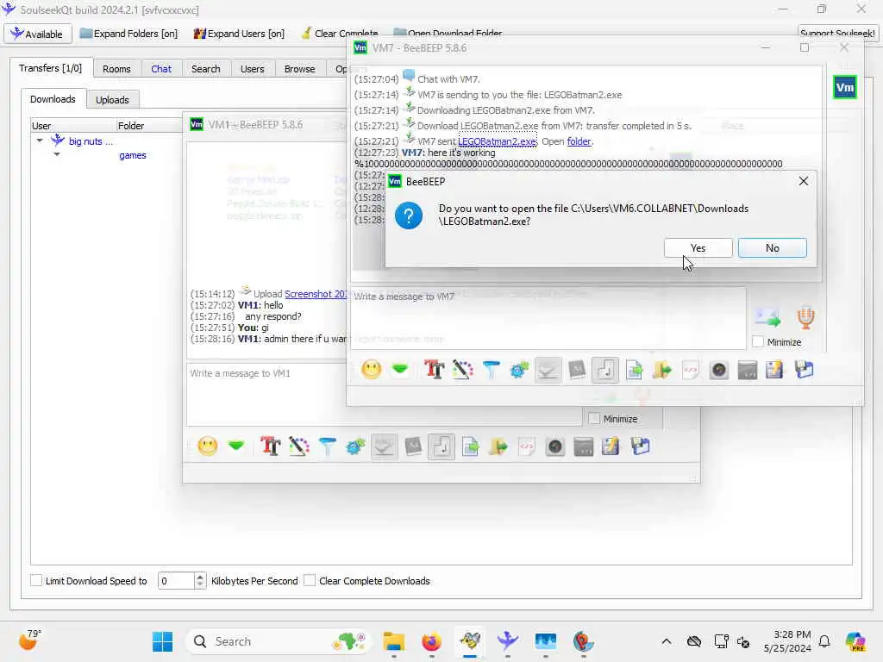Decline opening file with No button
Image resolution: width=883 pixels, height=662 pixels.
pyautogui.click(x=772, y=247)
